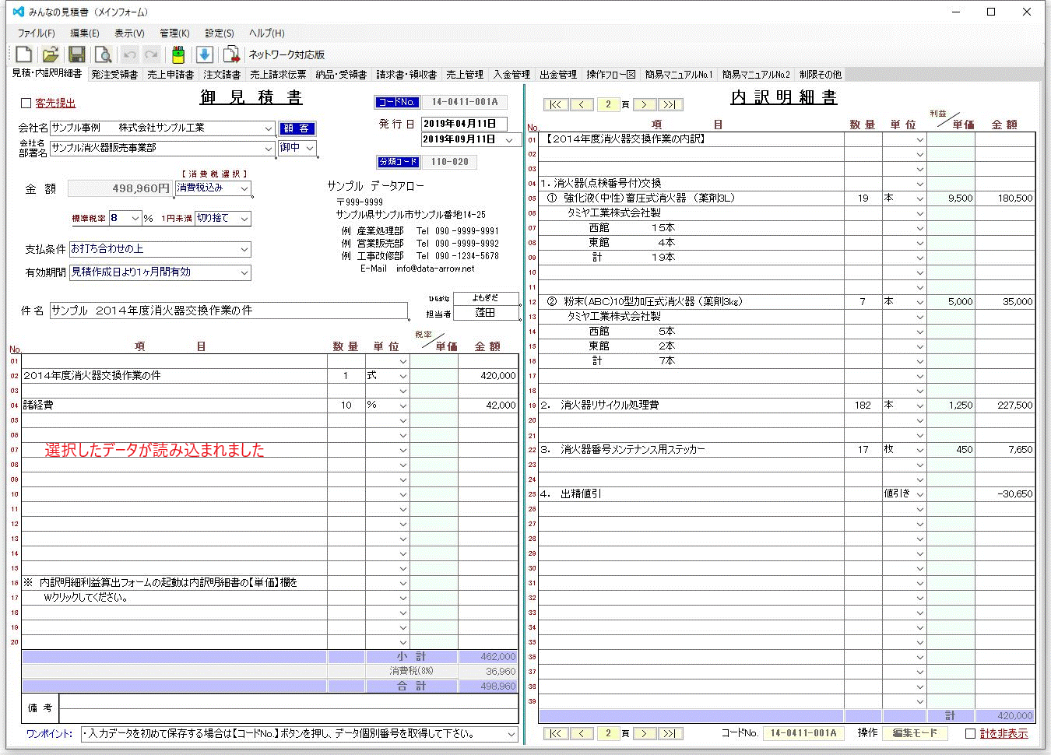1051x755 pixels.
Task: Click the green pencil-holder toolbar icon
Action: point(178,54)
